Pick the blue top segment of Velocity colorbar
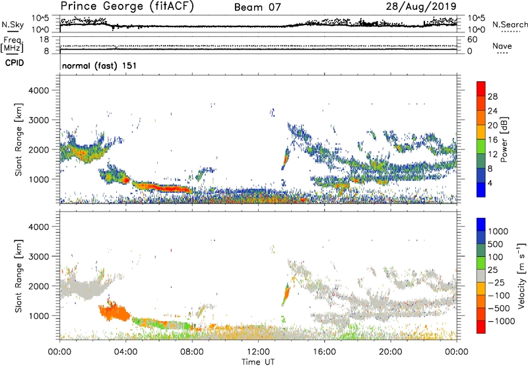528x366 pixels. [481, 225]
